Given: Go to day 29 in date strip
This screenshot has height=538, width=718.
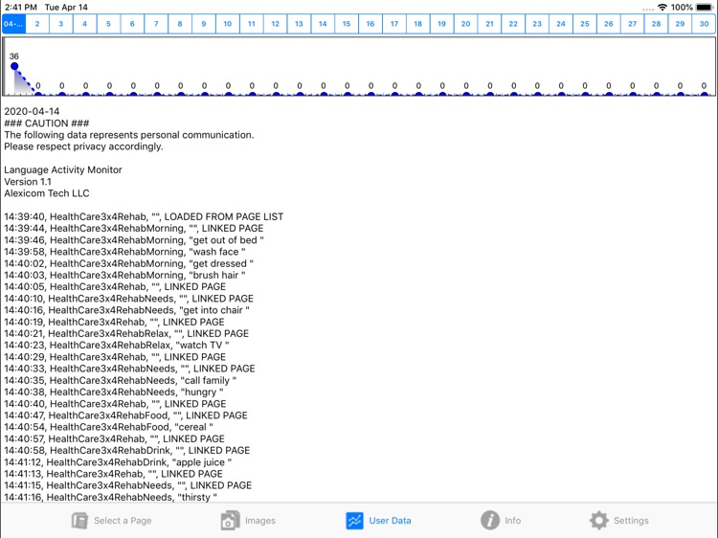Looking at the screenshot, I should 680,24.
